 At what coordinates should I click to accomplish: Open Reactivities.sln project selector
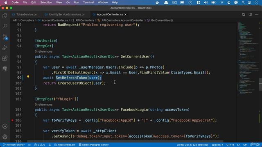[x=65, y=145]
